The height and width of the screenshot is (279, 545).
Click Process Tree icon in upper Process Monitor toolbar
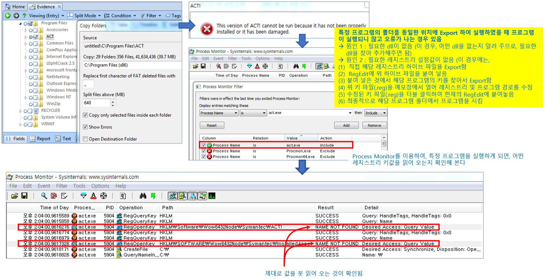(x=280, y=66)
